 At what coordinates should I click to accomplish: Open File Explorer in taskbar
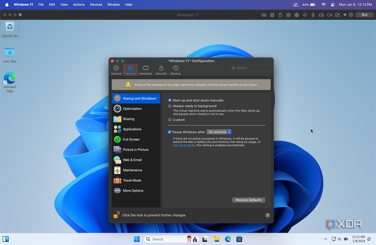tap(216, 239)
